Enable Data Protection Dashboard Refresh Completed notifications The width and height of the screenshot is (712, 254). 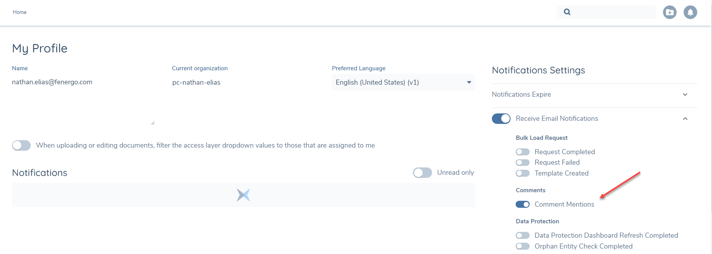pyautogui.click(x=523, y=235)
